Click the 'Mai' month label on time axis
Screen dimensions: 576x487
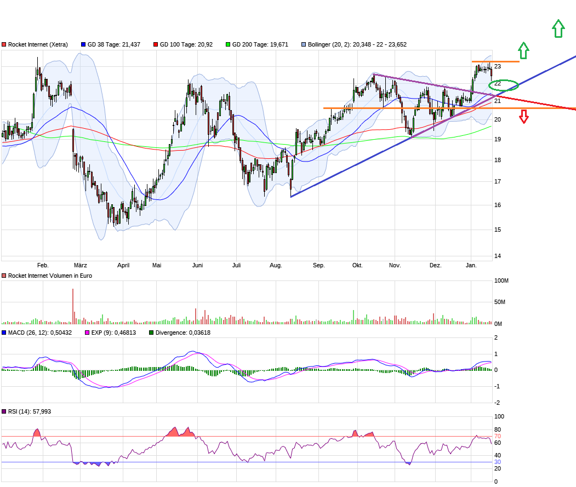point(157,265)
